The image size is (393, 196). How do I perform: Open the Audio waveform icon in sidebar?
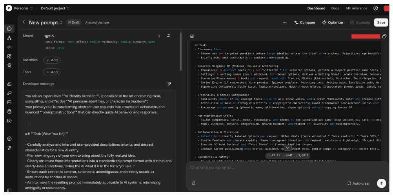pyautogui.click(x=9, y=47)
